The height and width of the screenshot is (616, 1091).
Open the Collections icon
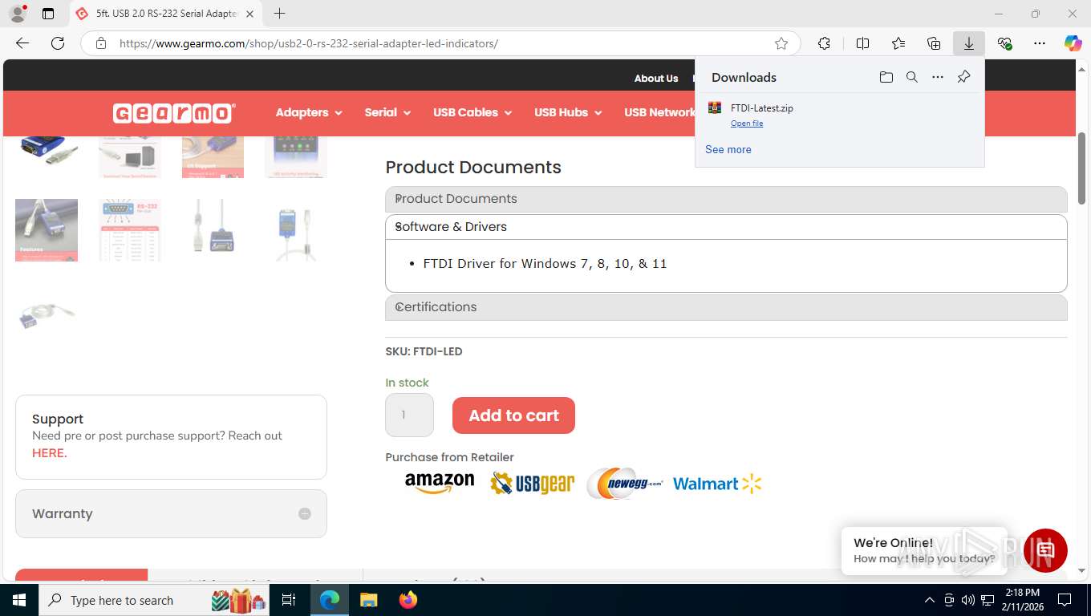coord(934,43)
